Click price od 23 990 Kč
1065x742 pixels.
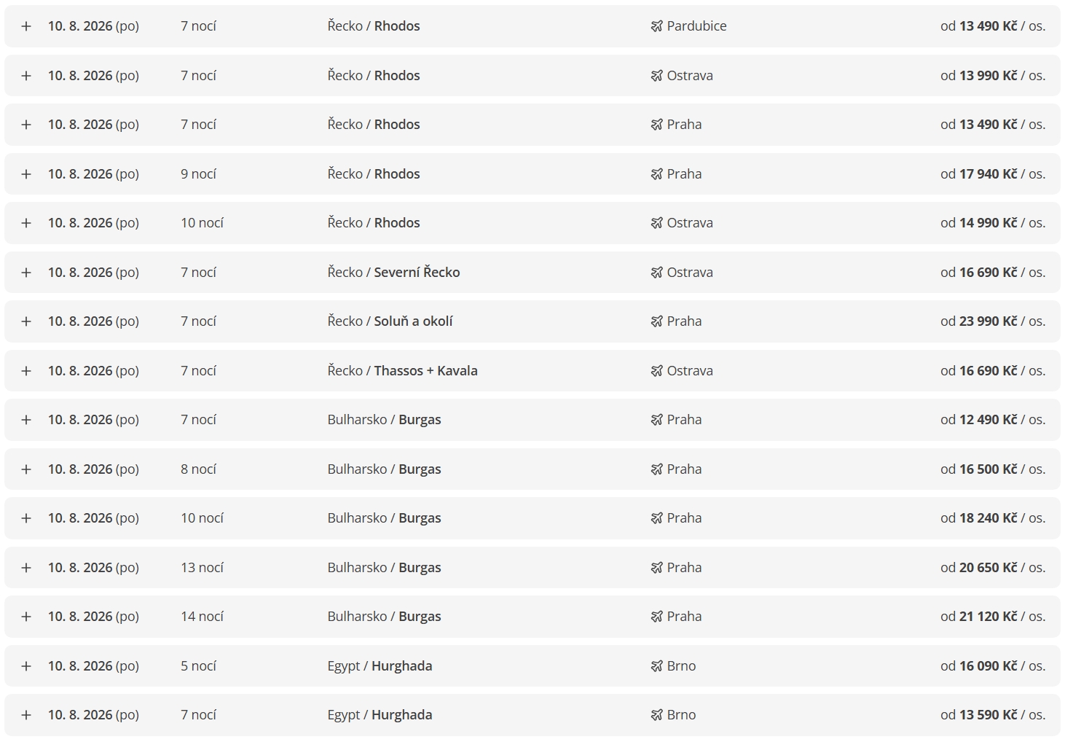click(x=992, y=321)
